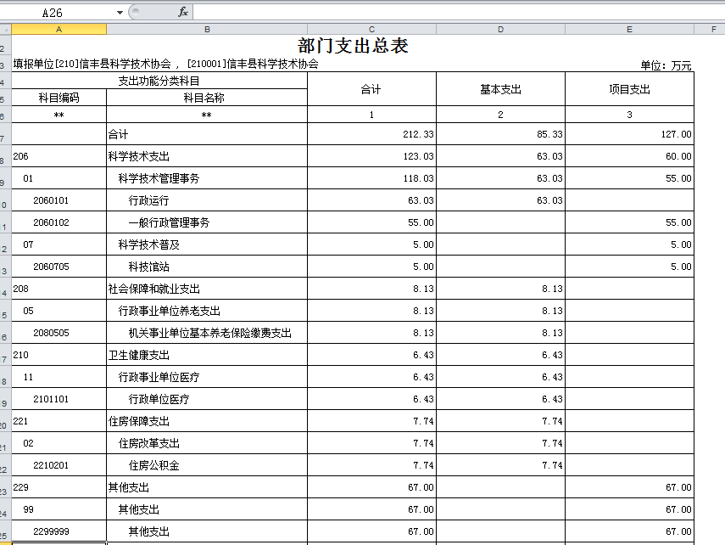The image size is (725, 545).
Task: Select column F header
Action: point(709,29)
